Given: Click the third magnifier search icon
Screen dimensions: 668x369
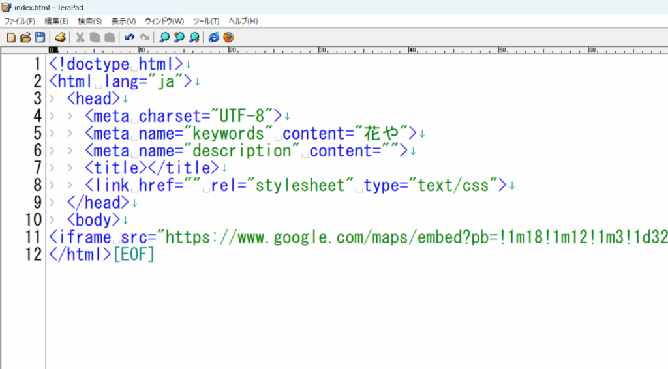Looking at the screenshot, I should pyautogui.click(x=194, y=37).
